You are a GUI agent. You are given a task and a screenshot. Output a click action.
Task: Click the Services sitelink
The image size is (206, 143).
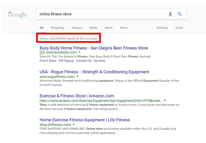tap(99, 61)
